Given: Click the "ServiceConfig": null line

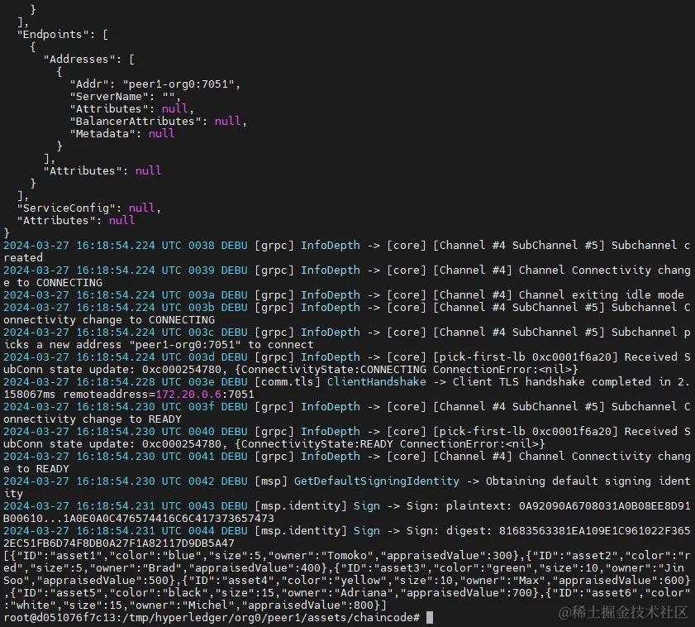Looking at the screenshot, I should pyautogui.click(x=88, y=208).
